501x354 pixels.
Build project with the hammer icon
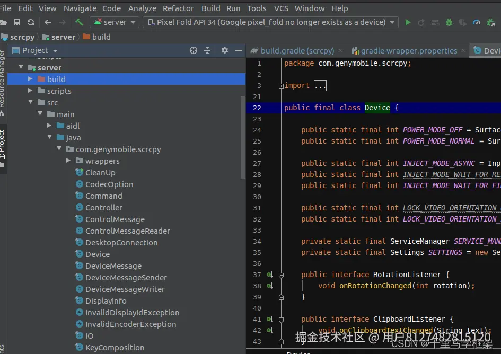pyautogui.click(x=79, y=22)
